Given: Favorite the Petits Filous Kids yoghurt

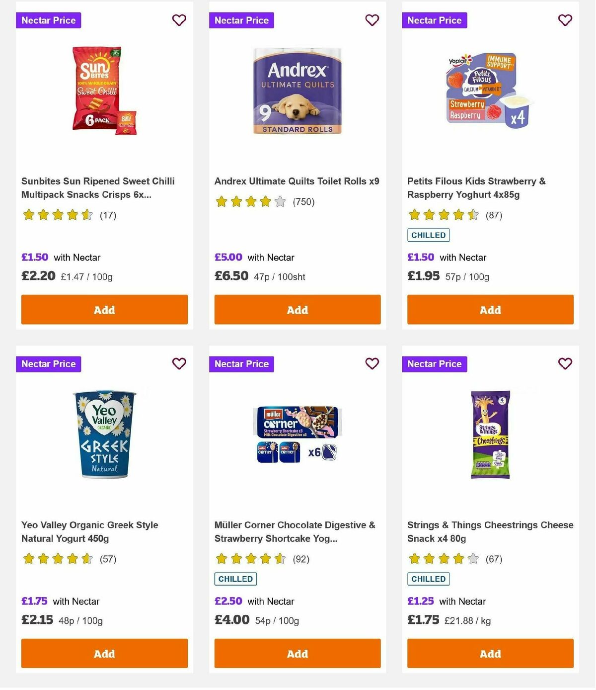Looking at the screenshot, I should click(565, 20).
